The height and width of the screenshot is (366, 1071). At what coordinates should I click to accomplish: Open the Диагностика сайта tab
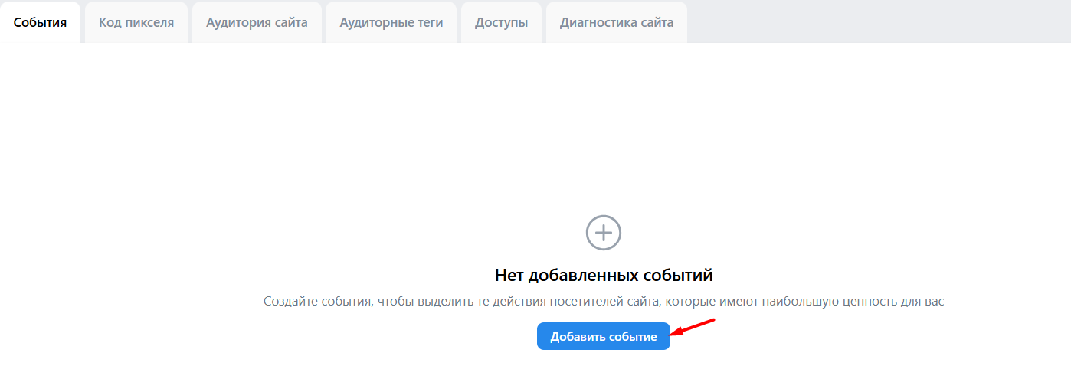click(617, 22)
